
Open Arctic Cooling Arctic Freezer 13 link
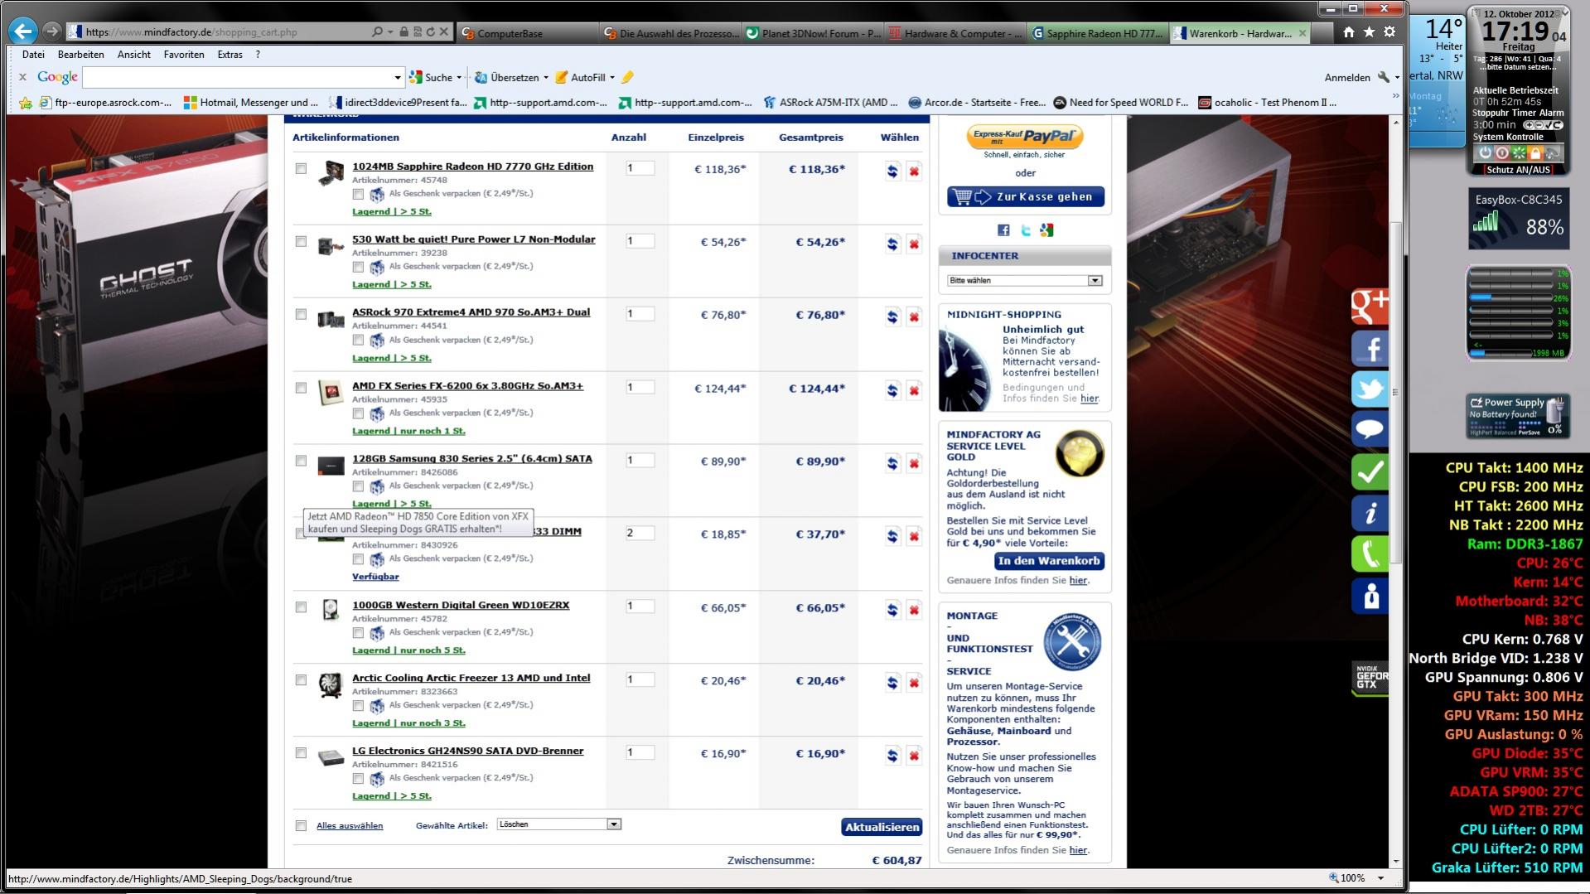pyautogui.click(x=471, y=678)
